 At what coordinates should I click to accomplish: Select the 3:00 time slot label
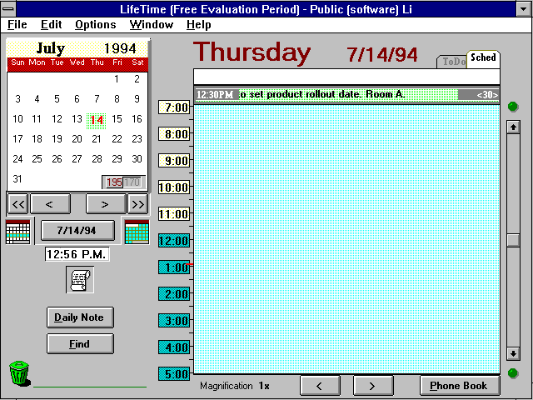click(174, 320)
